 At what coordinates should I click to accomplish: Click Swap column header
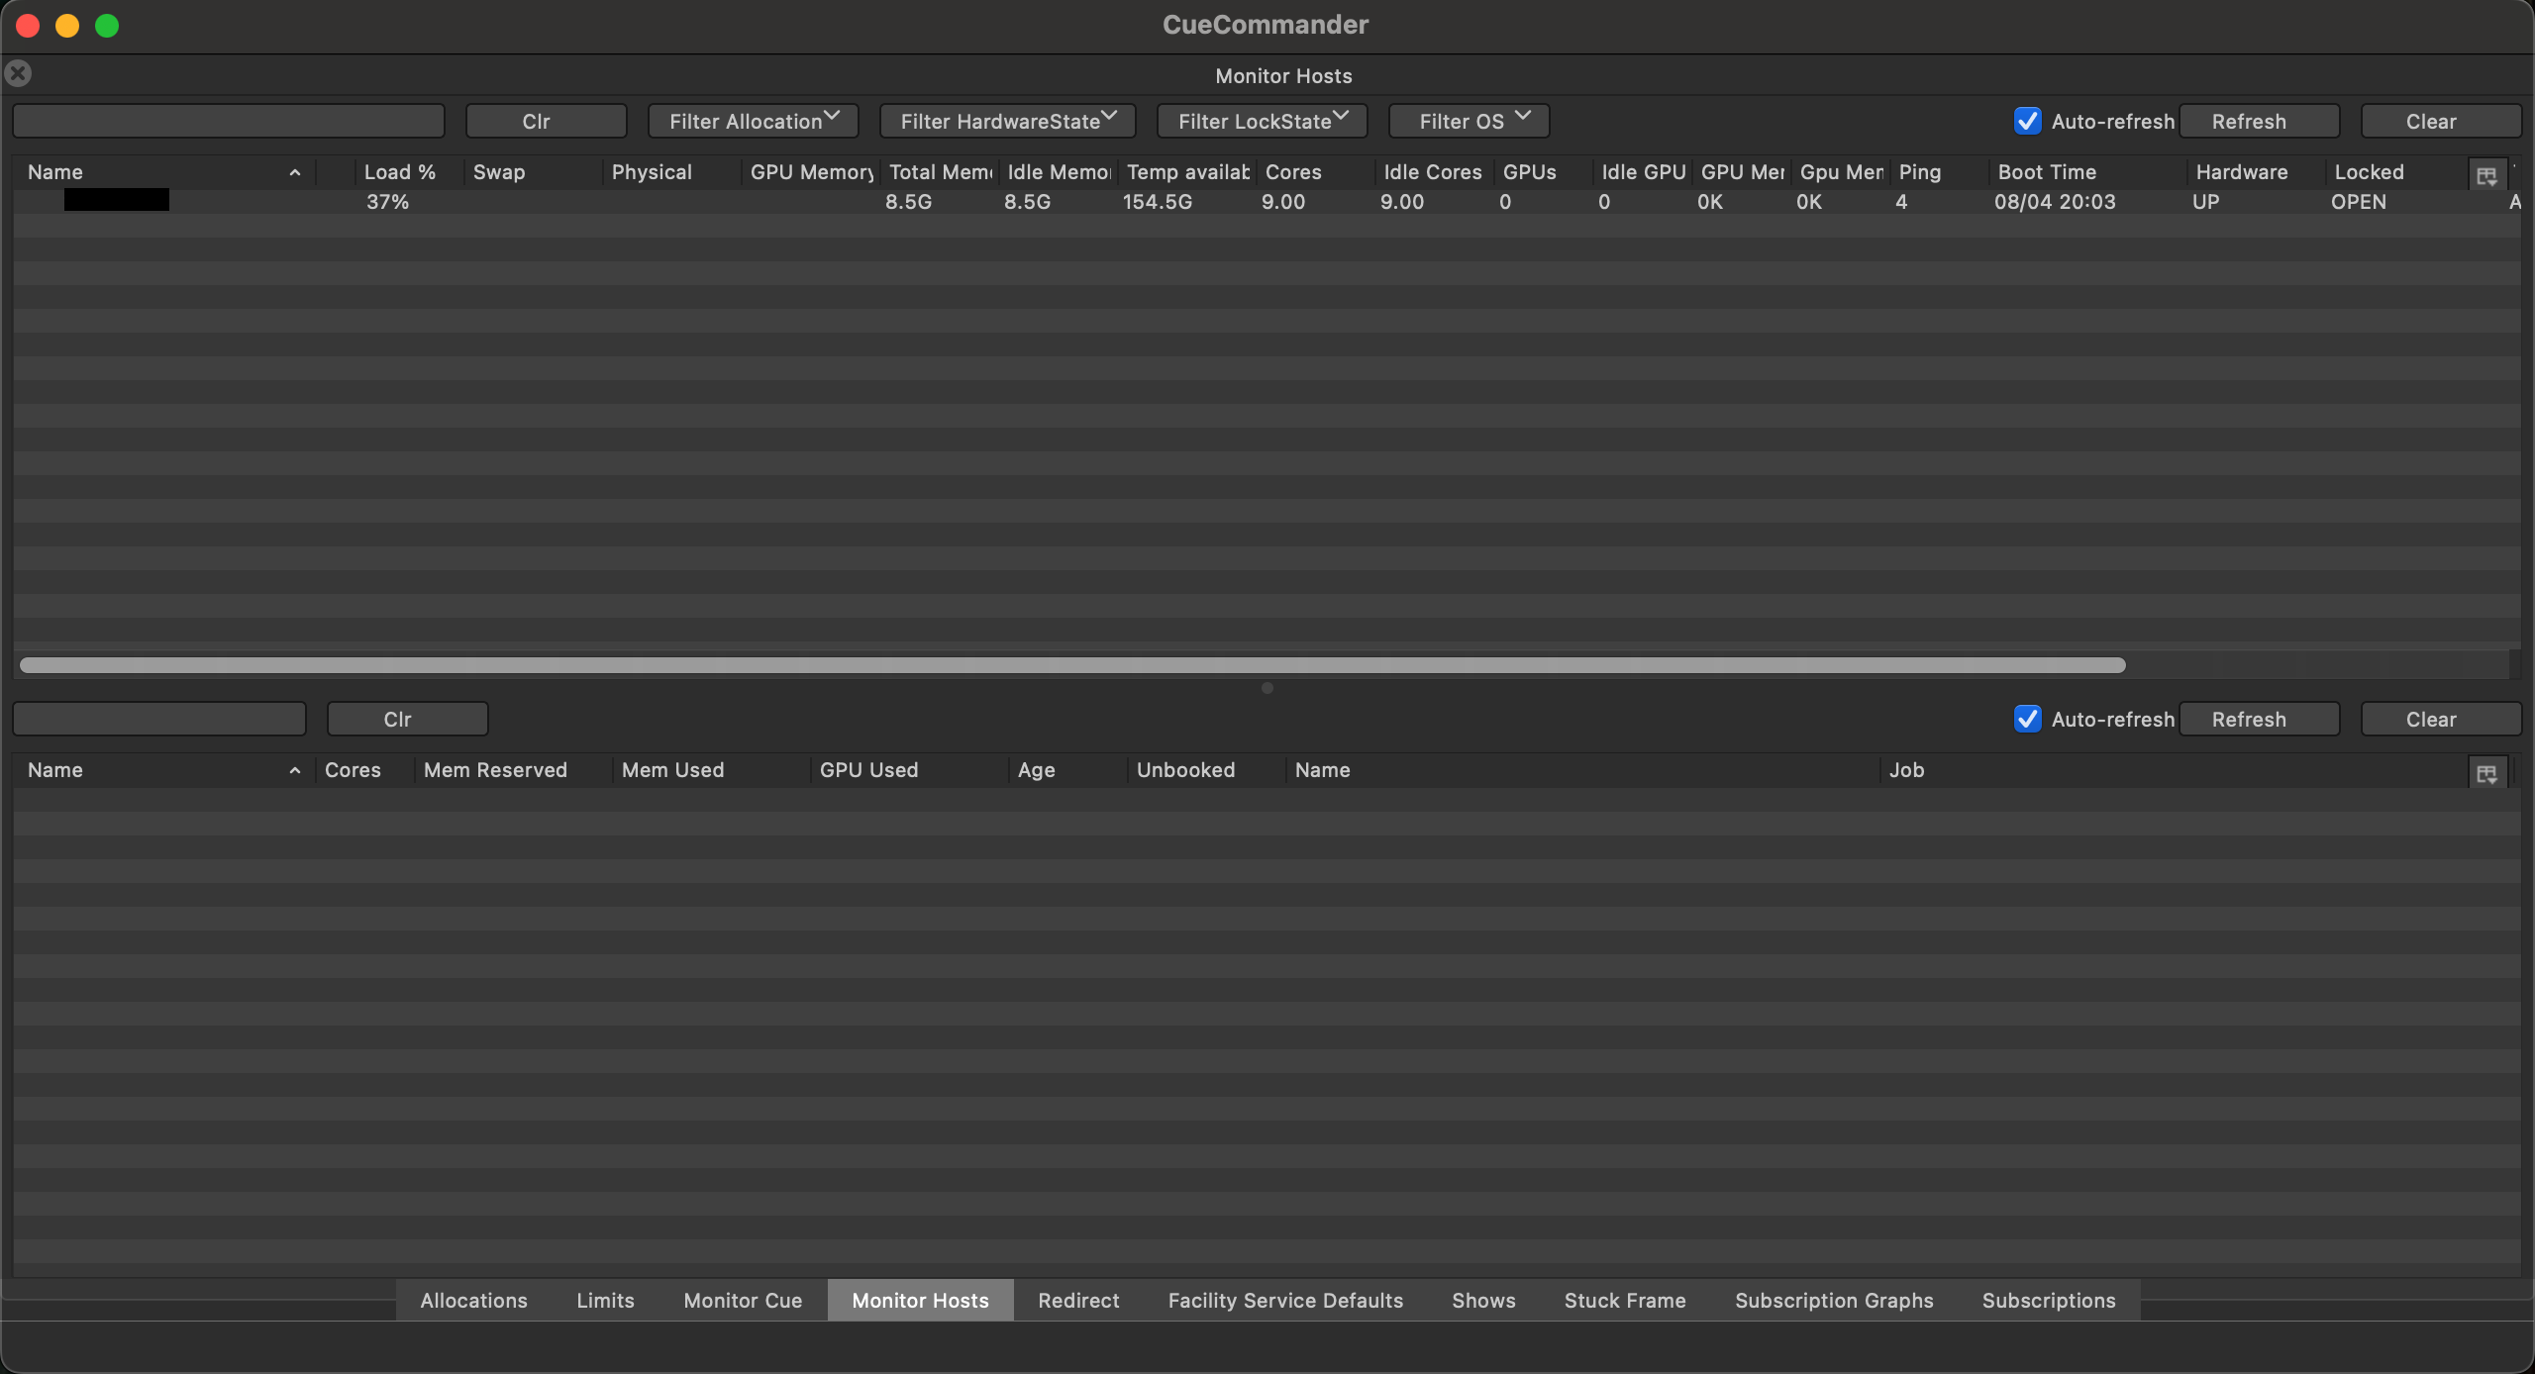(x=533, y=172)
